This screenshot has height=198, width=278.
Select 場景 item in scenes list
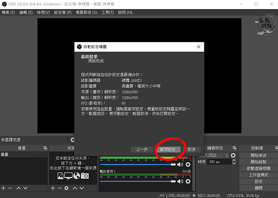click(24, 154)
